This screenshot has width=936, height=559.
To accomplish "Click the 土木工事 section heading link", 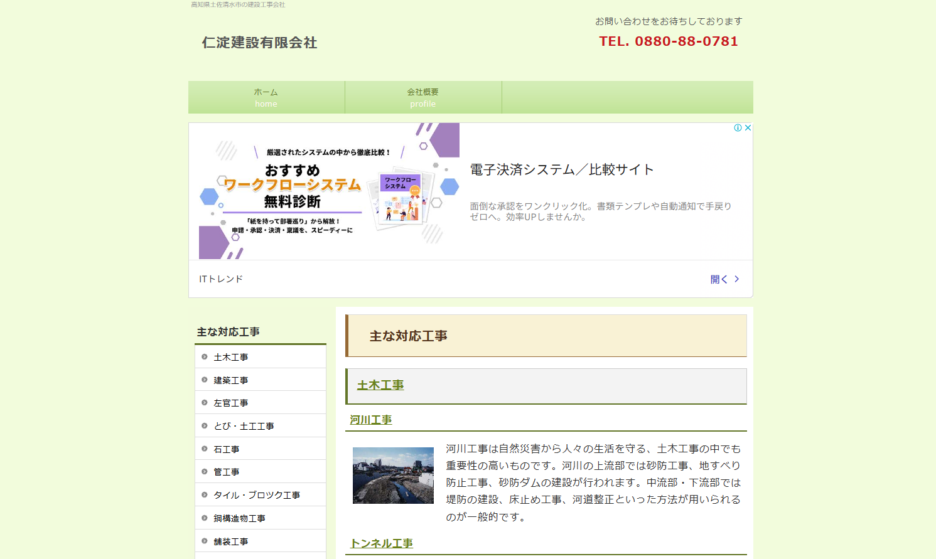I will point(380,385).
